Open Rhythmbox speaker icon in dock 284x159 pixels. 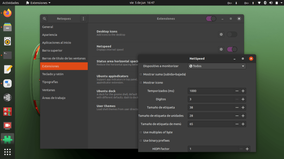(7, 41)
